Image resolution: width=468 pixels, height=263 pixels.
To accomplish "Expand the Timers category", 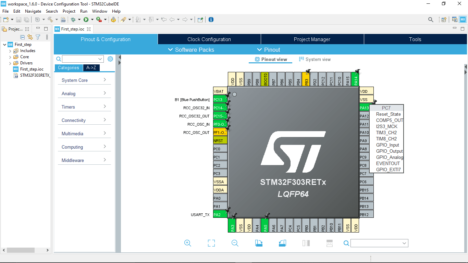I will pyautogui.click(x=84, y=107).
